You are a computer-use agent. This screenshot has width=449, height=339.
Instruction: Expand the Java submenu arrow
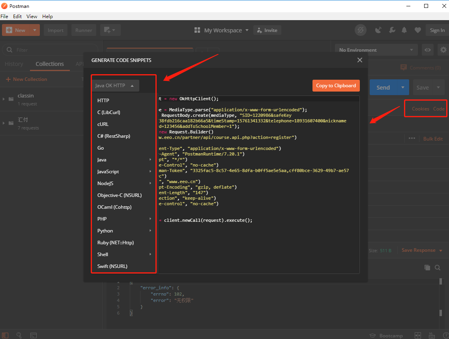pos(150,159)
